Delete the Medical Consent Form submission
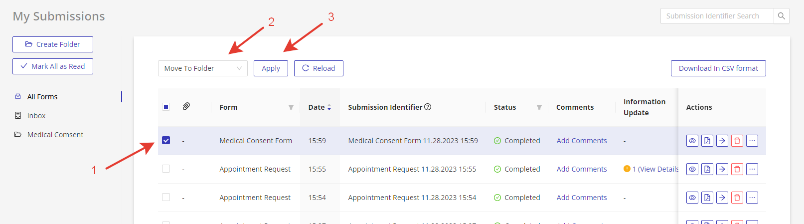The image size is (804, 224). point(737,141)
